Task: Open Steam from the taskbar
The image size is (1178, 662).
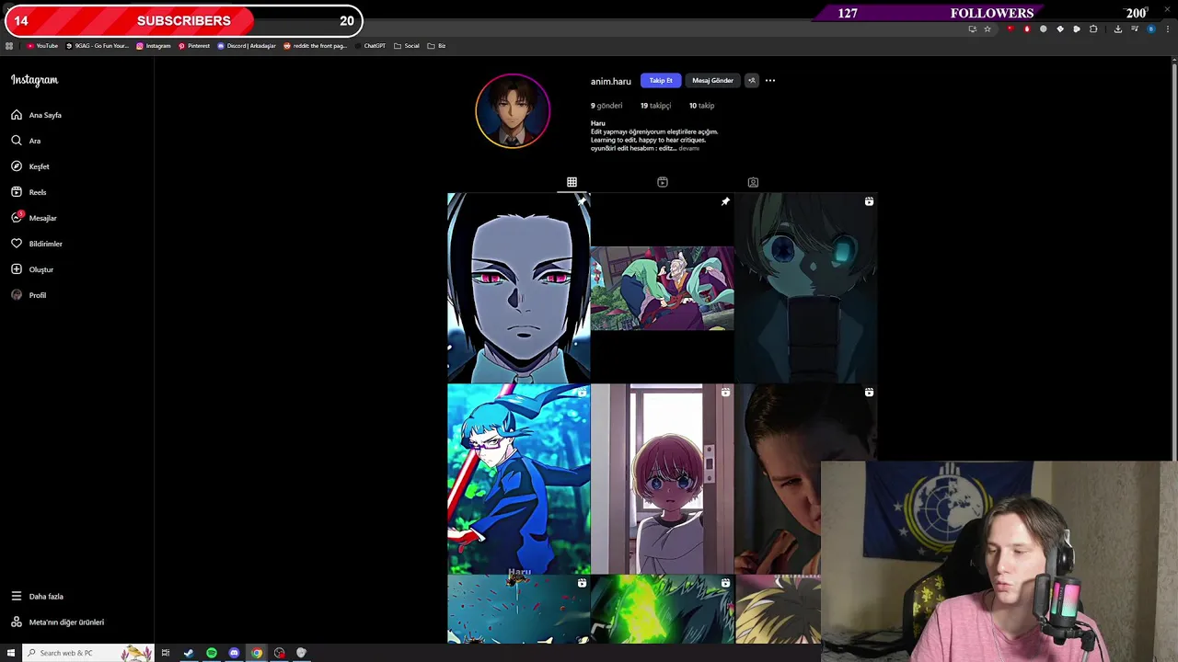Action: pyautogui.click(x=189, y=653)
